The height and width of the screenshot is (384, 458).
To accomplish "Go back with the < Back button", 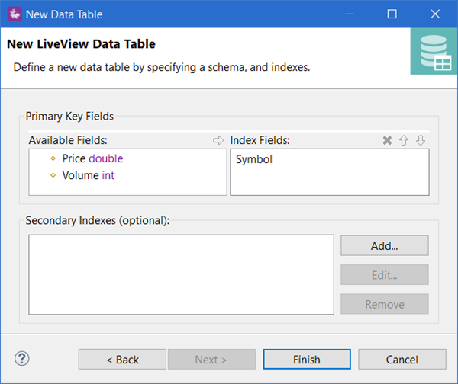I will [122, 360].
